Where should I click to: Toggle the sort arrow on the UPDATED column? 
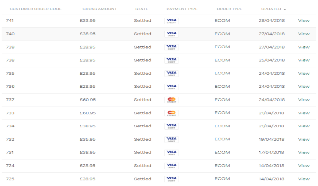point(284,9)
